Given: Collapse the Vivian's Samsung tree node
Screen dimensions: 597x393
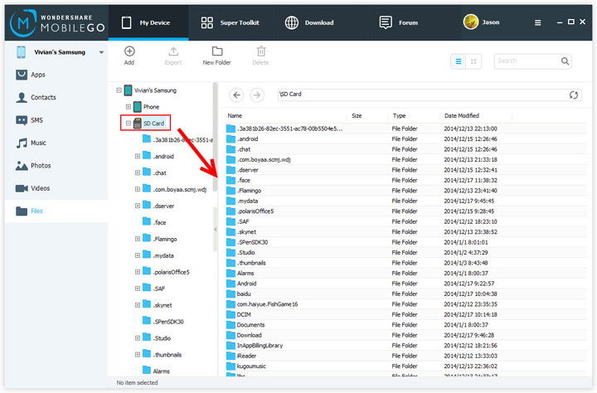Looking at the screenshot, I should point(119,90).
